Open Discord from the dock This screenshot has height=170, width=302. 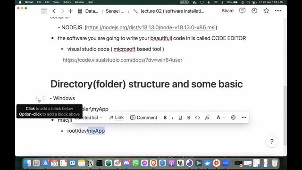click(x=126, y=163)
